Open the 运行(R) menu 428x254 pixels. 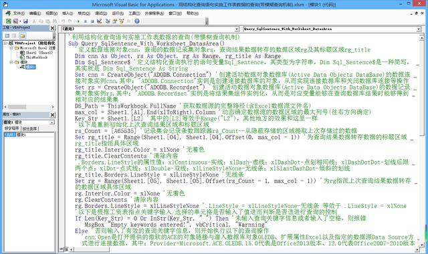point(118,13)
